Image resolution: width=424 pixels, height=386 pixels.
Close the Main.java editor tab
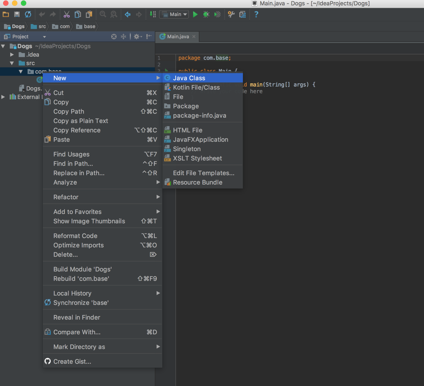pyautogui.click(x=194, y=37)
